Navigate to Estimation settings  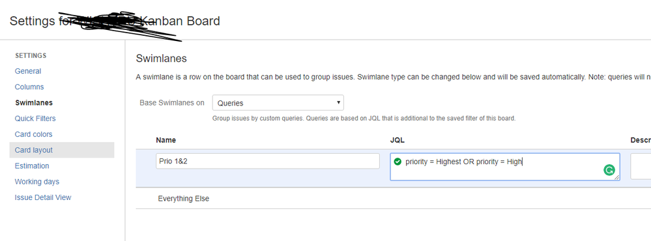[x=32, y=165]
